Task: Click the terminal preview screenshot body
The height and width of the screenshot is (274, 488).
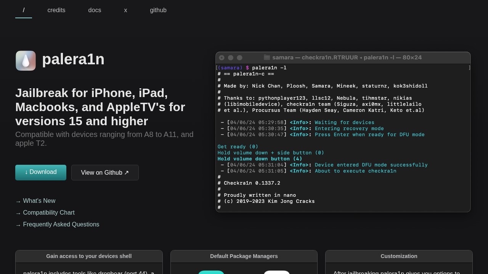Action: [343, 137]
